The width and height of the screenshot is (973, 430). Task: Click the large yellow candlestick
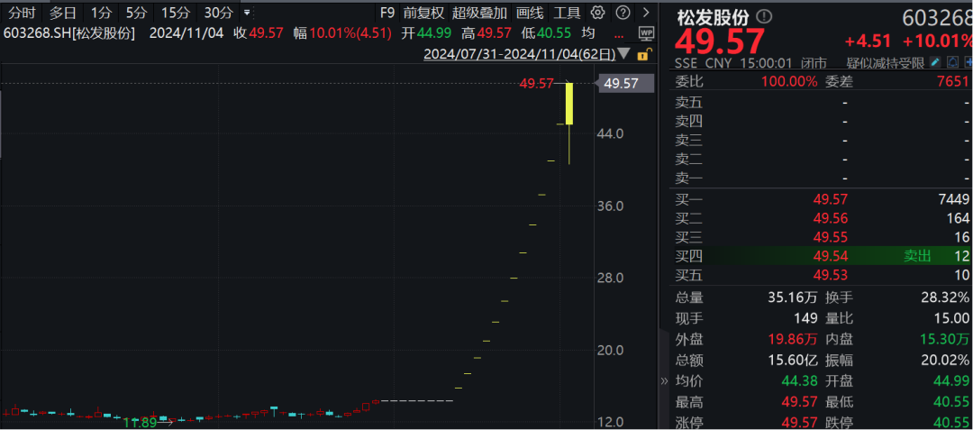(x=569, y=104)
